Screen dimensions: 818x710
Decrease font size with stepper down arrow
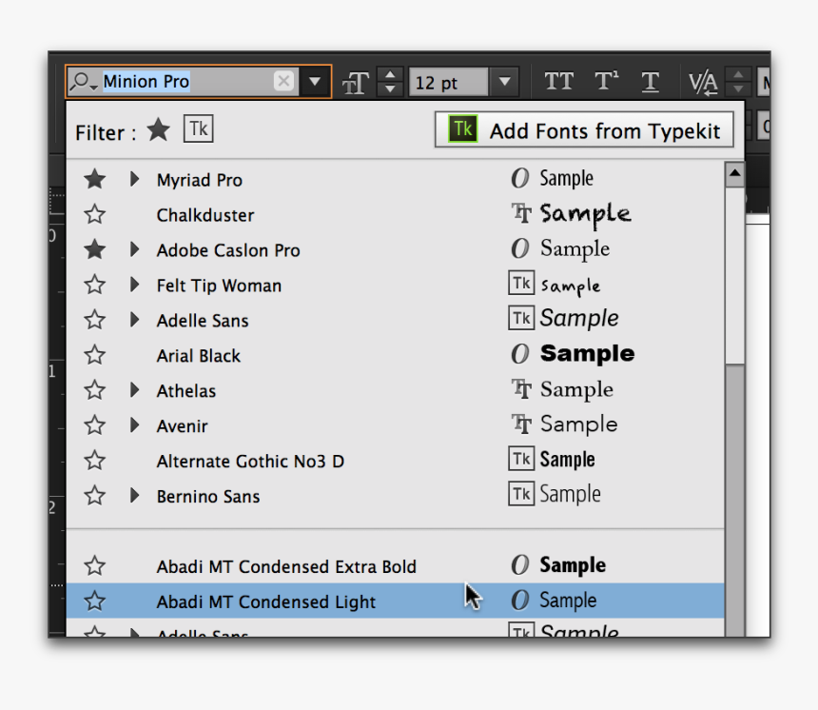(x=390, y=89)
